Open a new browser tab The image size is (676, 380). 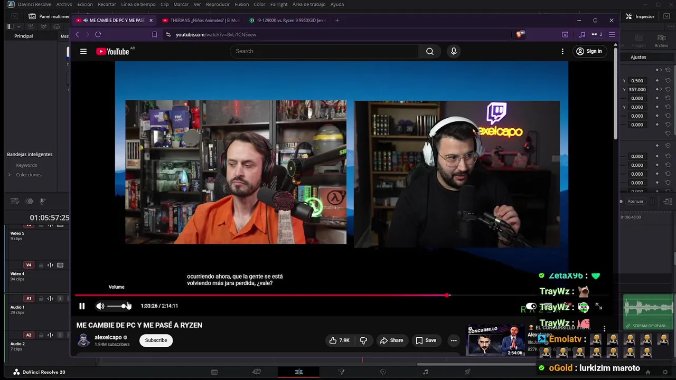coord(337,20)
